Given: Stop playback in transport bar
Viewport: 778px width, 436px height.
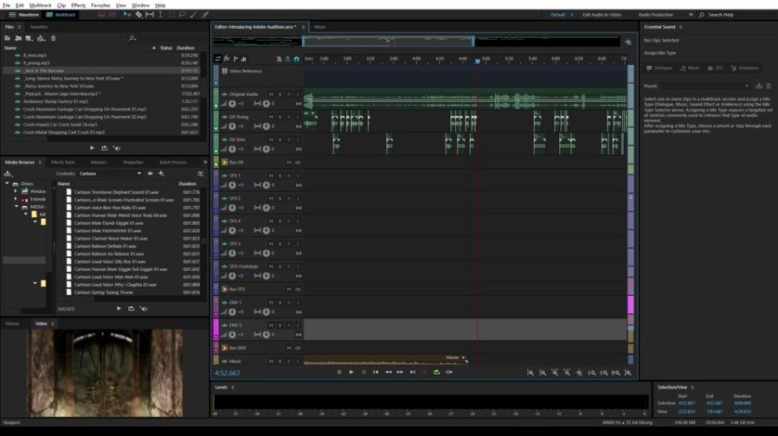Looking at the screenshot, I should (339, 372).
